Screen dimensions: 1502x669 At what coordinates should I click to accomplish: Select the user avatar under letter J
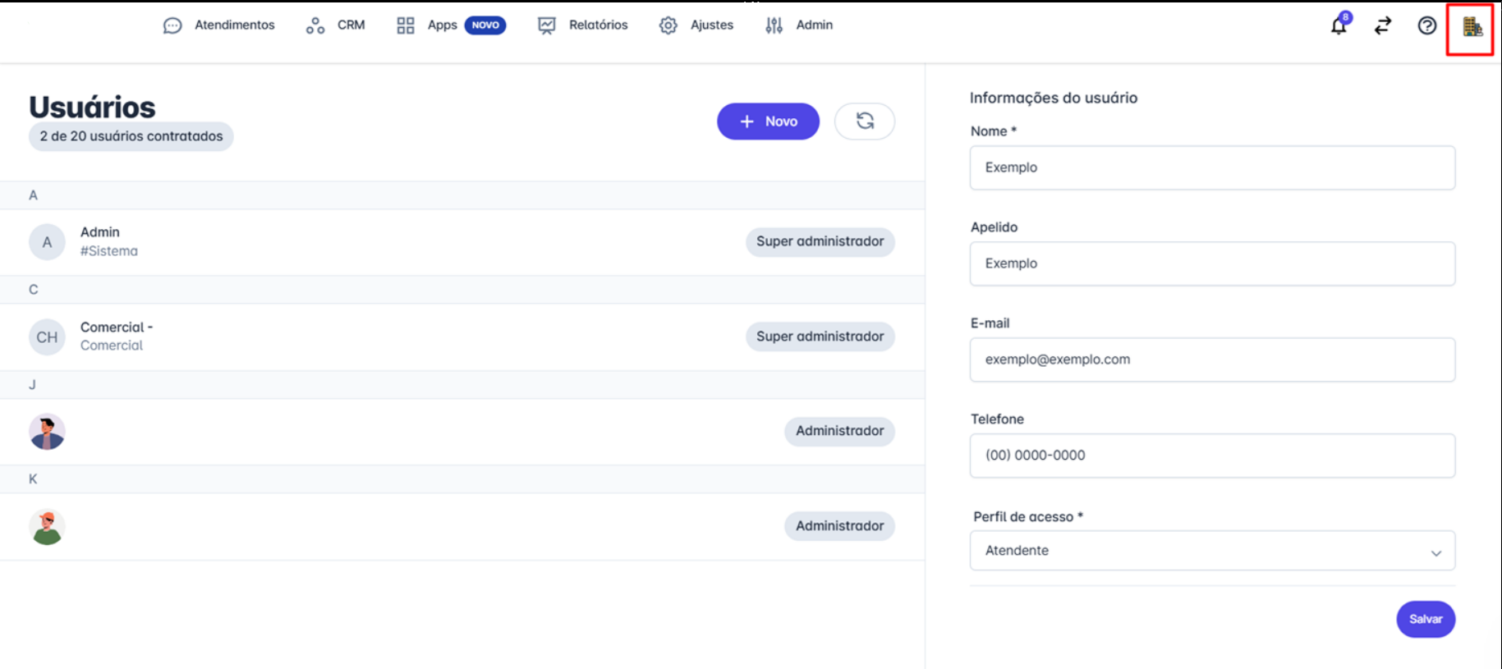pyautogui.click(x=47, y=432)
